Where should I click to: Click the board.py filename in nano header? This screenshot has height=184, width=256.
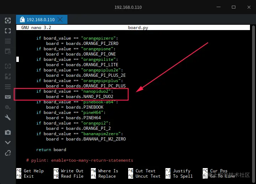coord(138,28)
